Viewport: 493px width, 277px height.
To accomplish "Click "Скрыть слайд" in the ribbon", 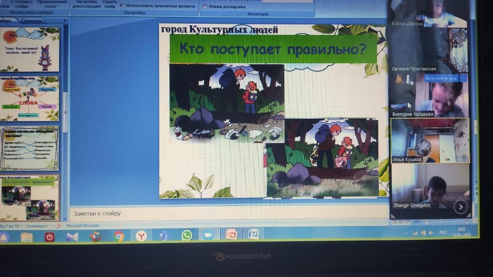I will [x=110, y=4].
